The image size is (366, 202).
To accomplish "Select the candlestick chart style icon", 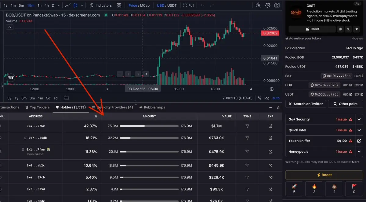I will (75, 5).
